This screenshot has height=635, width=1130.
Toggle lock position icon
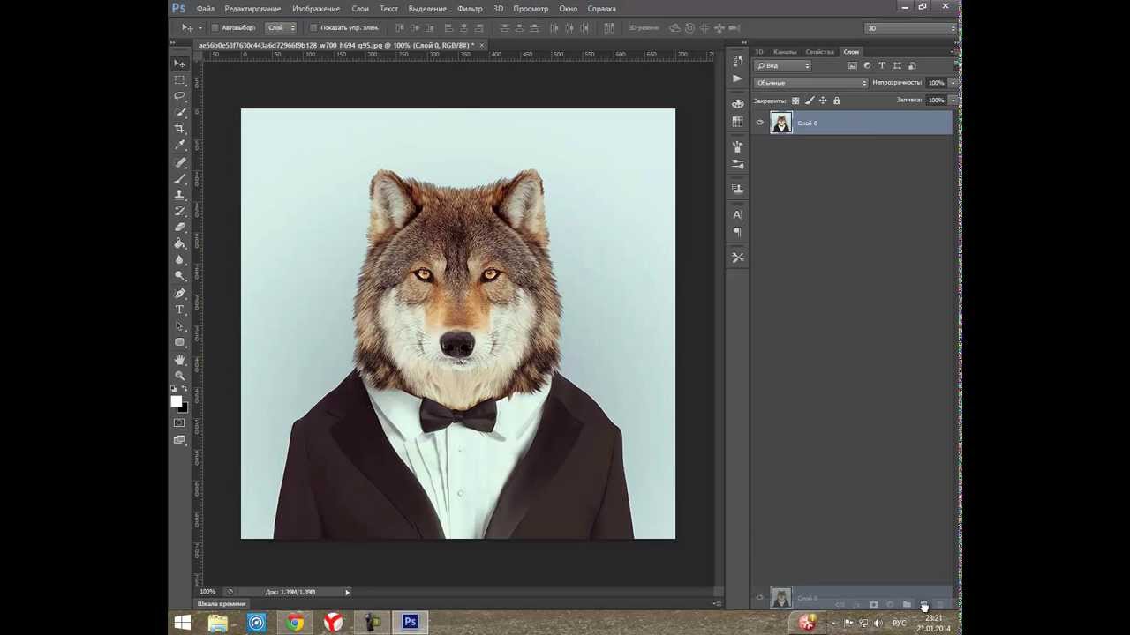coord(823,101)
